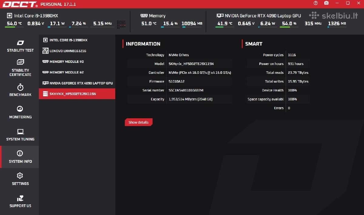364x215 pixels.
Task: Open the Stability Test section
Action: 20,46
